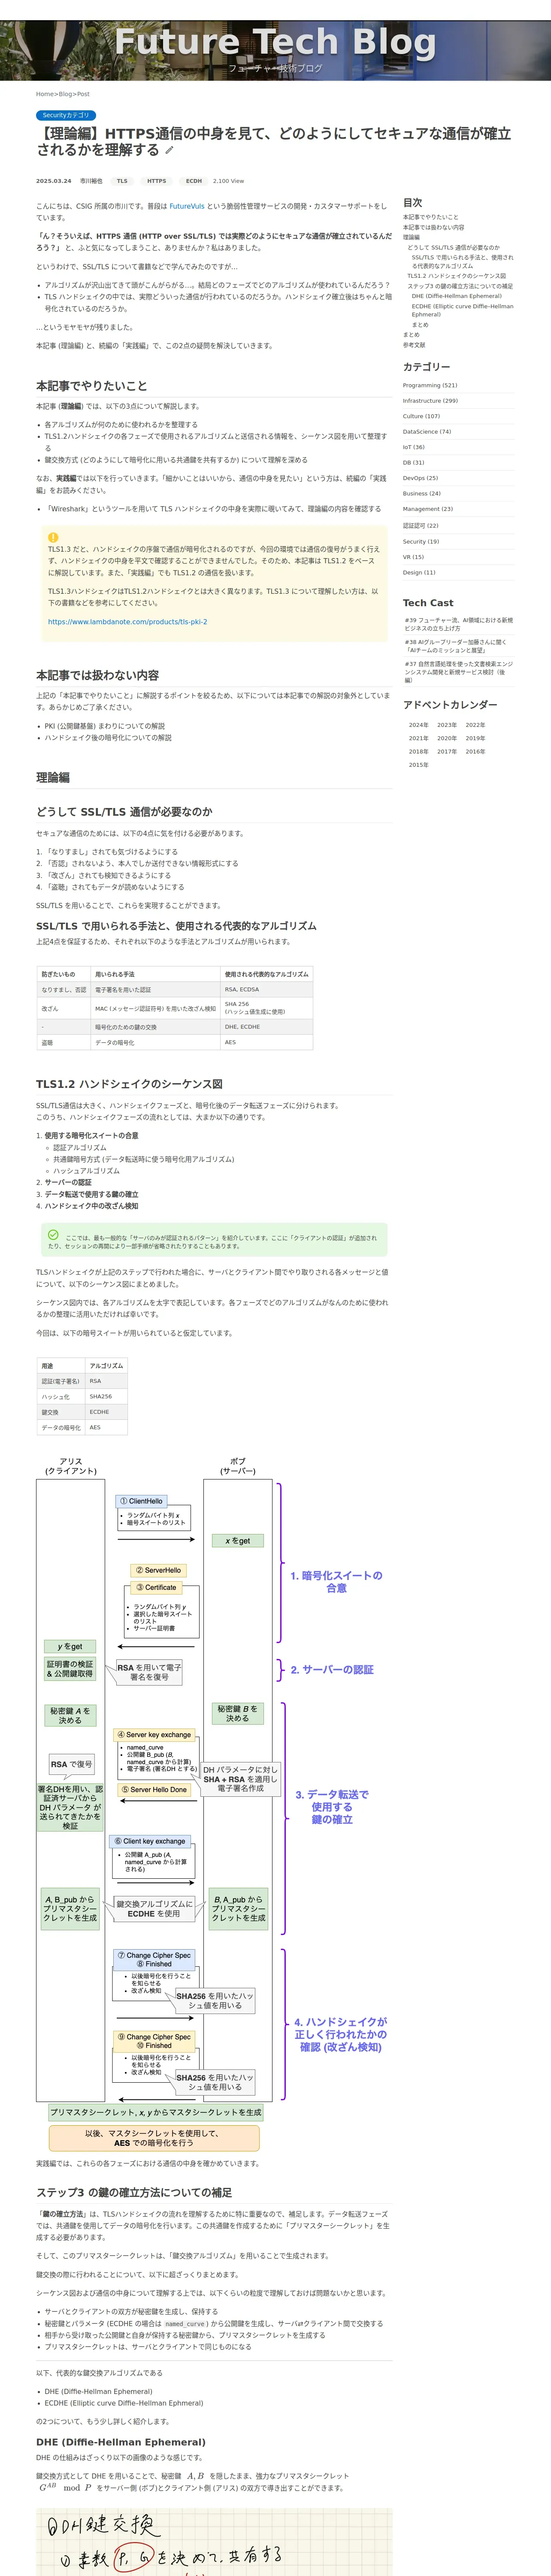Open the 2021年 advent calendar
This screenshot has height=2576, width=551.
(418, 738)
